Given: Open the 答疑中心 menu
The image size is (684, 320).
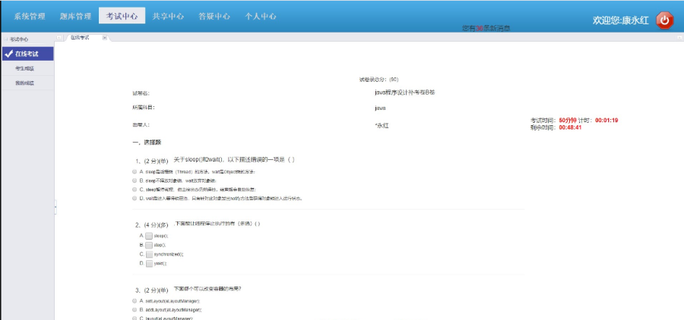Looking at the screenshot, I should tap(214, 17).
